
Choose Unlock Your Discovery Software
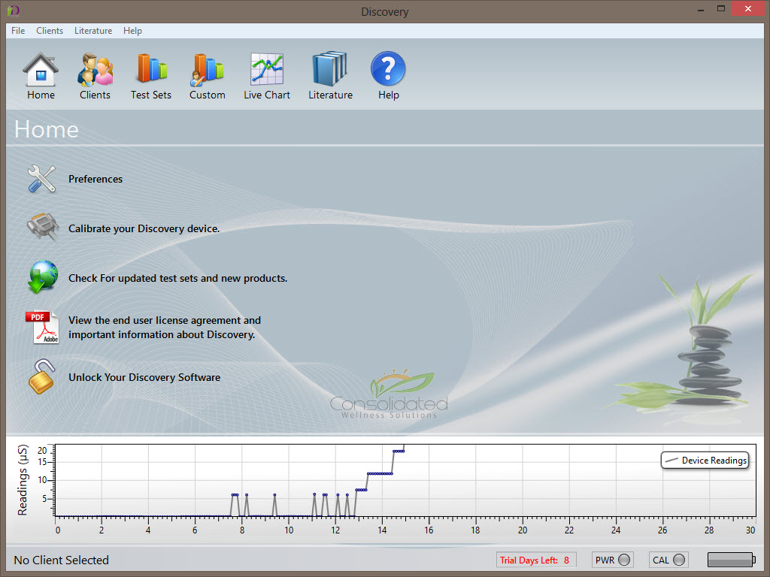pos(144,377)
